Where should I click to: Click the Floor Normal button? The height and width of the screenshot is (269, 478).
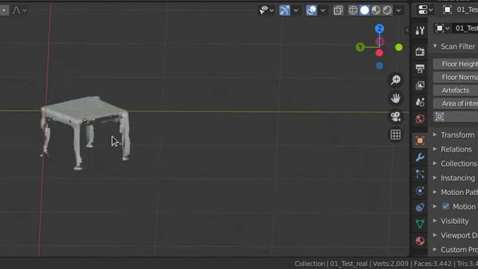(456, 77)
